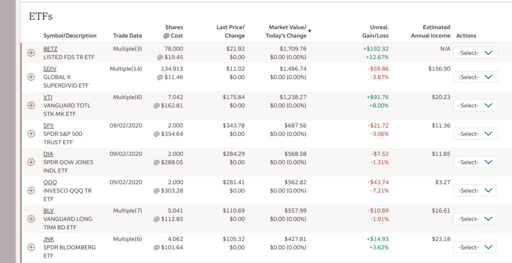Click the Unreal. Gain/Loss column header
This screenshot has width=512, height=263.
tap(375, 31)
